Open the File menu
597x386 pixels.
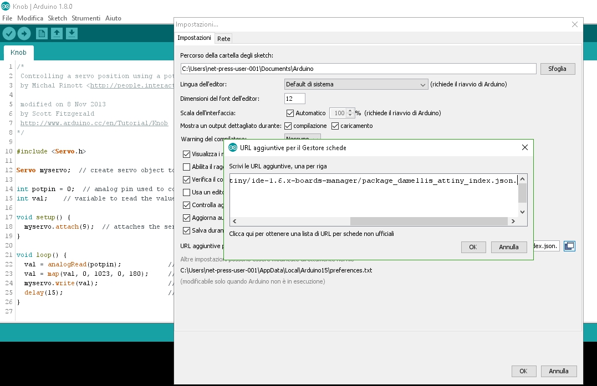[7, 18]
